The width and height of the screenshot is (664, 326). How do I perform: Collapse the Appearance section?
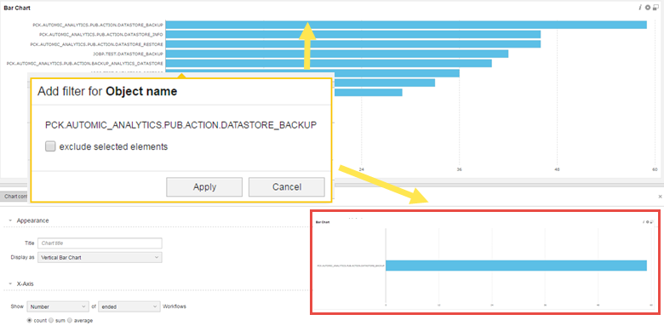tap(10, 220)
